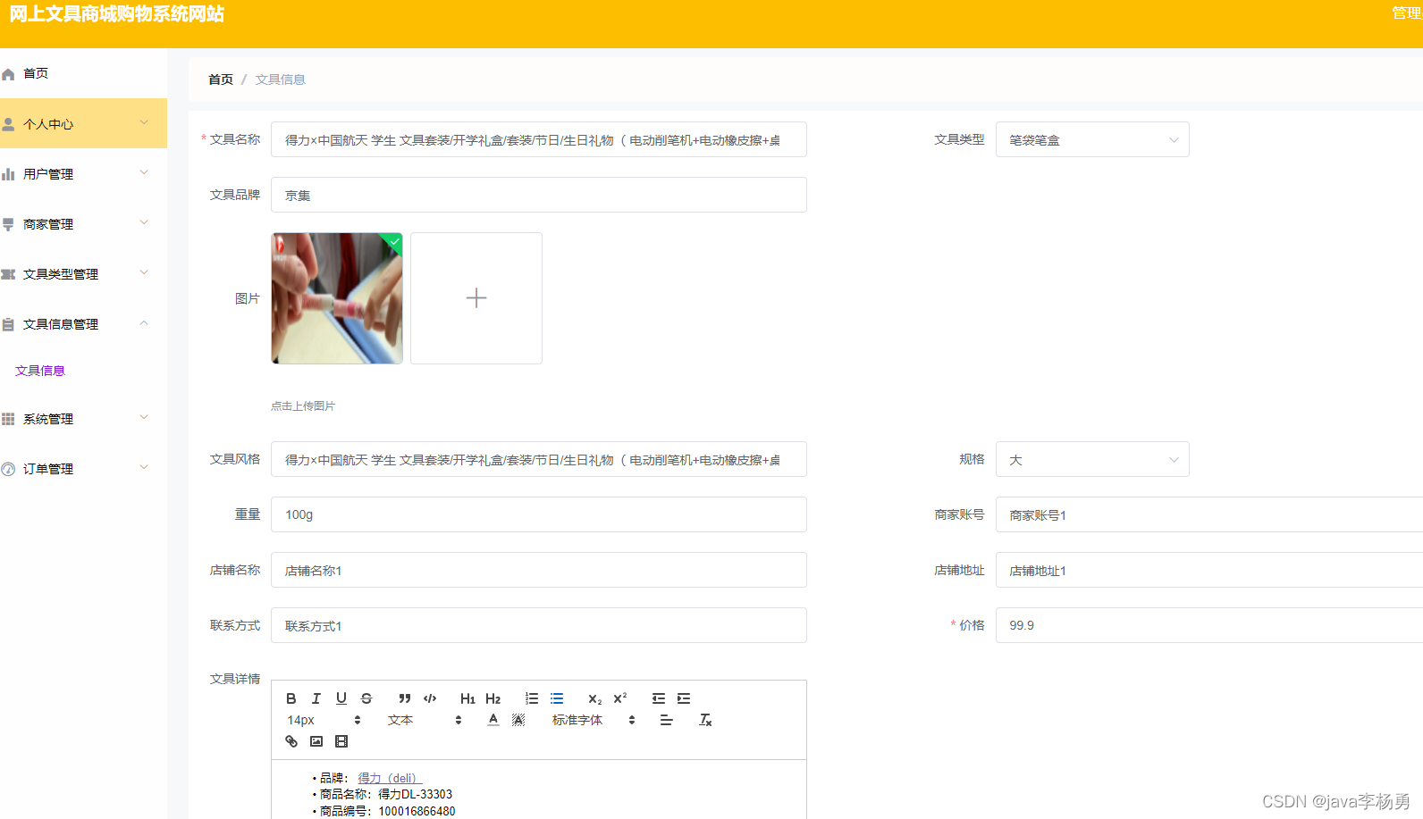
Task: Focus the 联系方式 input field
Action: pos(539,625)
